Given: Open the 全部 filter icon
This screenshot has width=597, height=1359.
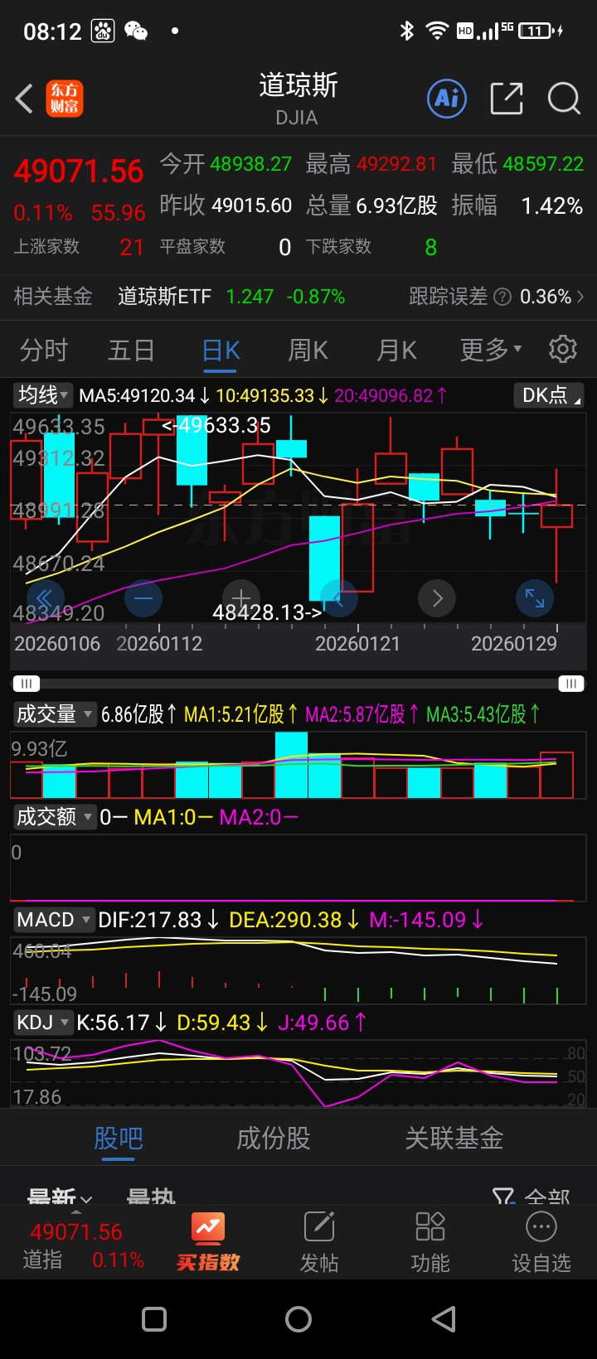Looking at the screenshot, I should coord(531,1197).
